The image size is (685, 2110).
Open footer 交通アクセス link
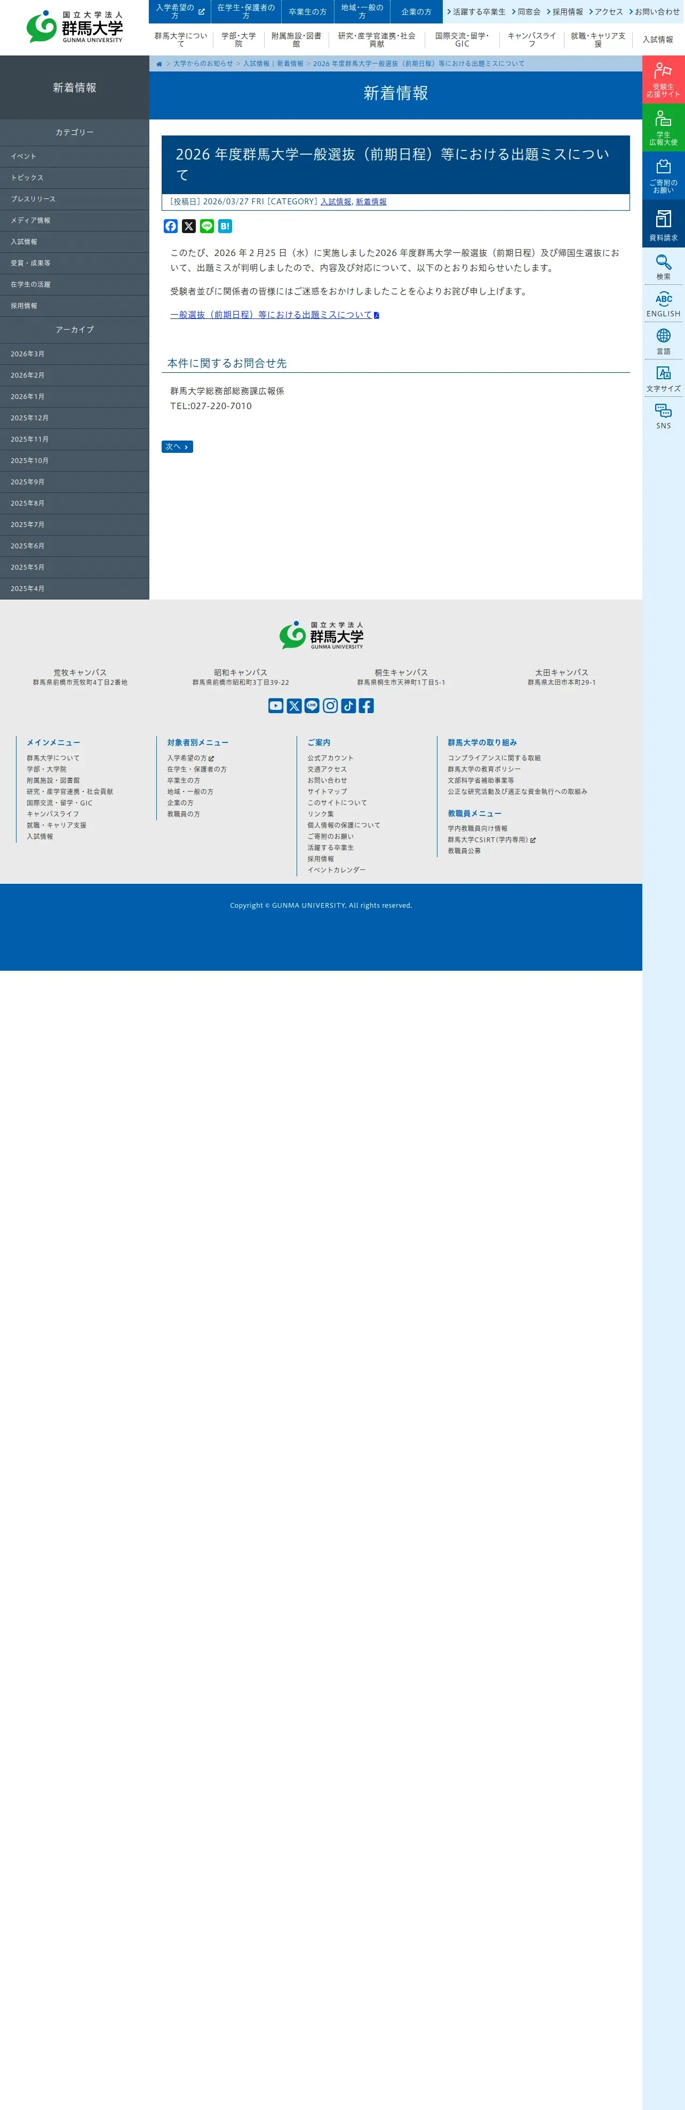(x=327, y=769)
